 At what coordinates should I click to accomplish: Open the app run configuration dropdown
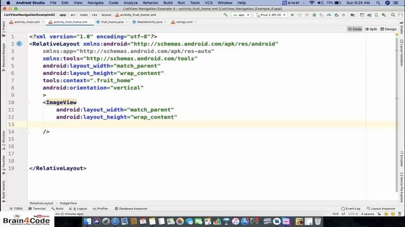point(241,15)
